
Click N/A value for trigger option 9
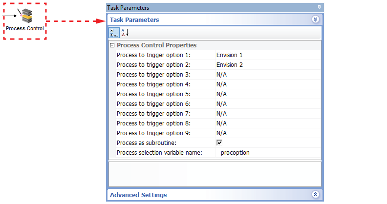click(221, 133)
